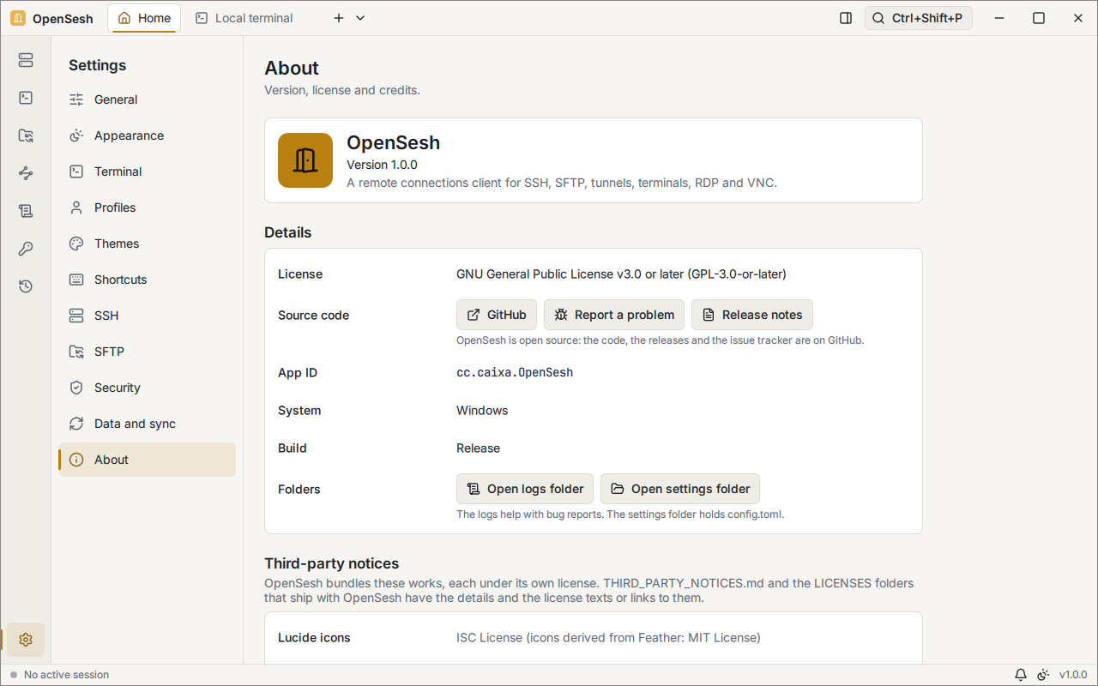Select Terminal in the Settings list

click(x=147, y=171)
